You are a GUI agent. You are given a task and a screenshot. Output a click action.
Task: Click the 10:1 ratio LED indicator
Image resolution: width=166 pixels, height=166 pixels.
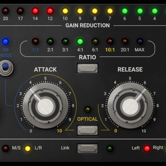tap(110, 41)
